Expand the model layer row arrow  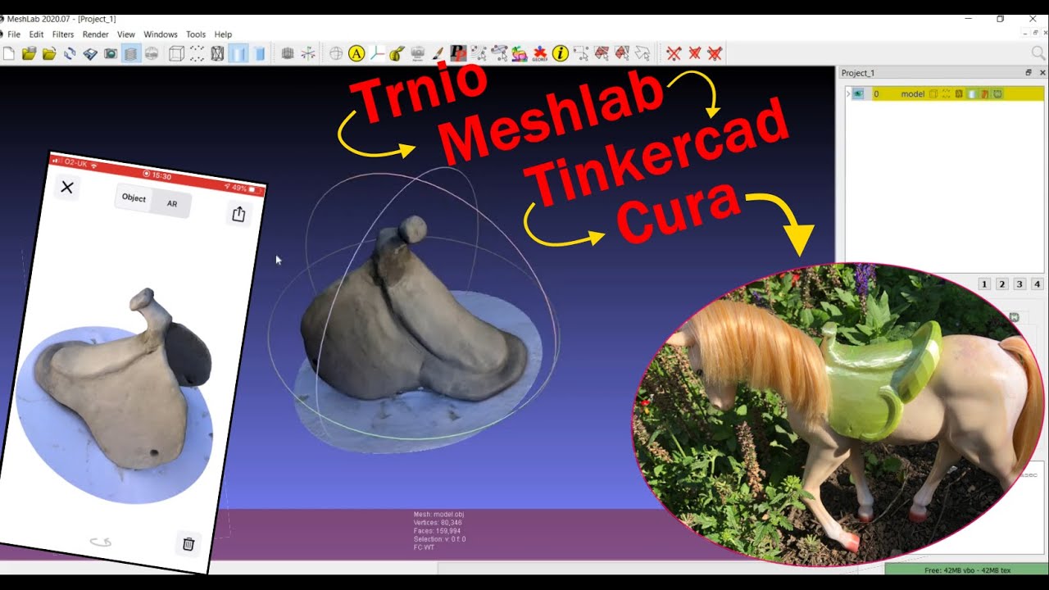[848, 93]
